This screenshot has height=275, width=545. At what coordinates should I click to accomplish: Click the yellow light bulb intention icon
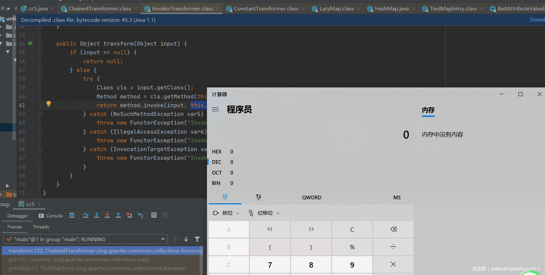point(49,104)
